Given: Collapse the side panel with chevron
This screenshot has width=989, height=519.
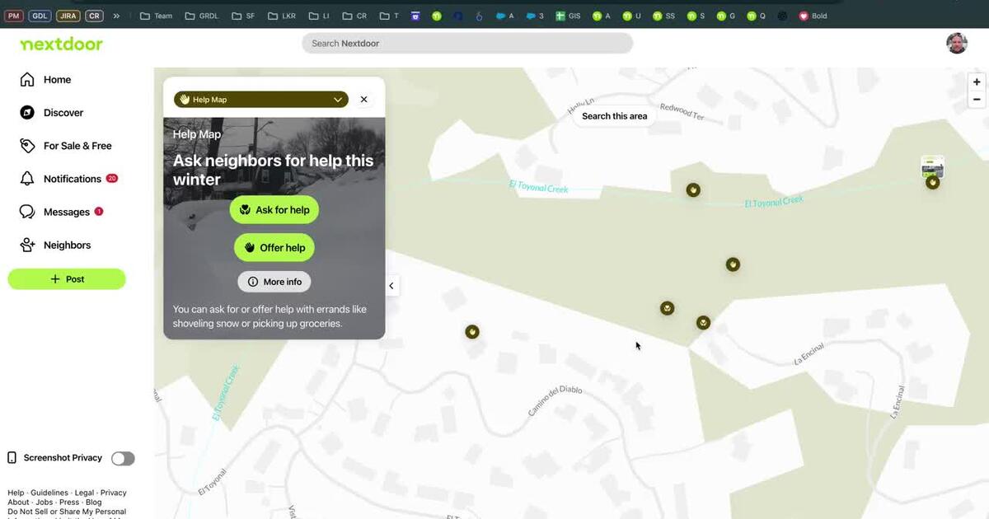Looking at the screenshot, I should point(391,286).
